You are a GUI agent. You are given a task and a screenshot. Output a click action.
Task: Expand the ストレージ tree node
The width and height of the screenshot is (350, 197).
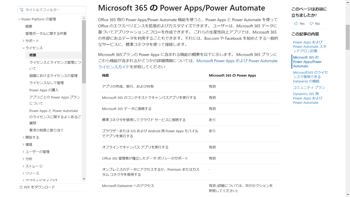[x=23, y=166]
